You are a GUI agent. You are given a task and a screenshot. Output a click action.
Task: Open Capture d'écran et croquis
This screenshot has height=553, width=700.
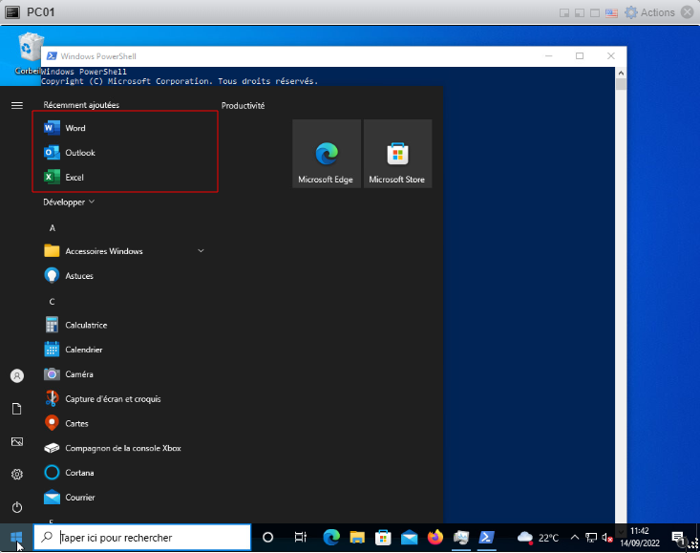pyautogui.click(x=112, y=398)
